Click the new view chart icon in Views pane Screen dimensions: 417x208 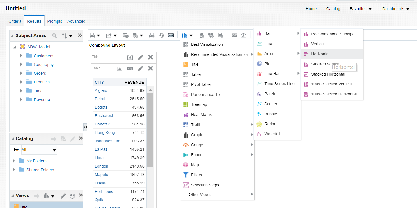[x=46, y=196]
